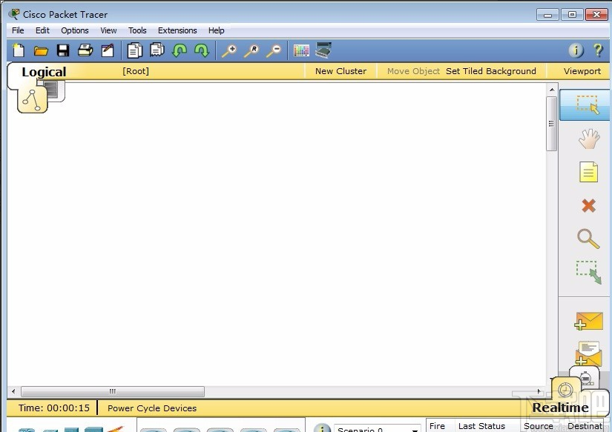Add a Complex PDU open envelope
The image size is (612, 432).
coord(588,353)
